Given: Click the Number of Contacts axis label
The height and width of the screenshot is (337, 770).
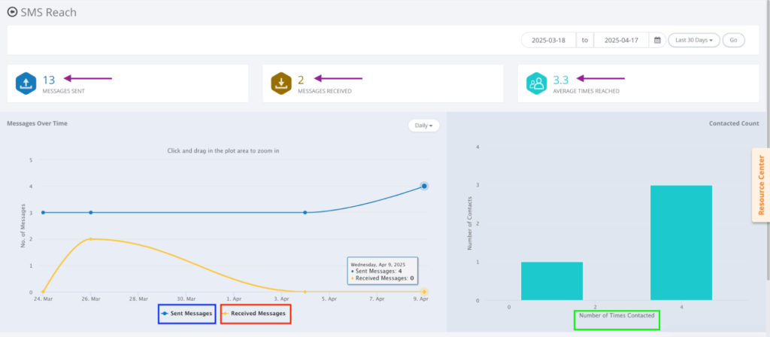Looking at the screenshot, I should (469, 223).
